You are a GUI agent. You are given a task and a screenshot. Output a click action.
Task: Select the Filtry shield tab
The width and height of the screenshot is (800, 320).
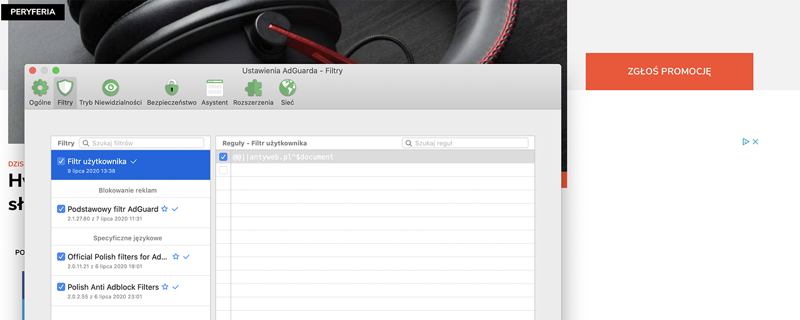pos(65,93)
